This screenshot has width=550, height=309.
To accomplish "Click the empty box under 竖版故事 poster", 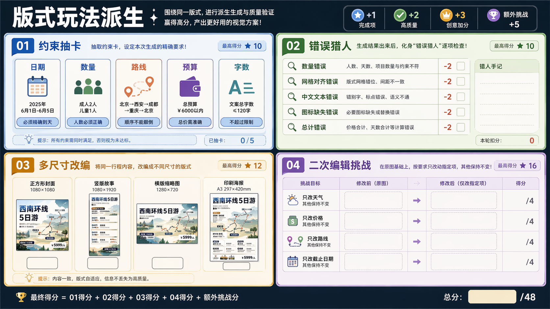I will pyautogui.click(x=103, y=263).
